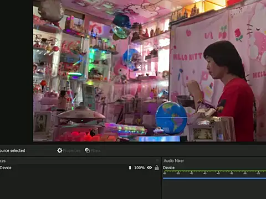266x199 pixels.
Task: Click the 'source selected' status text
Action: click(x=13, y=150)
